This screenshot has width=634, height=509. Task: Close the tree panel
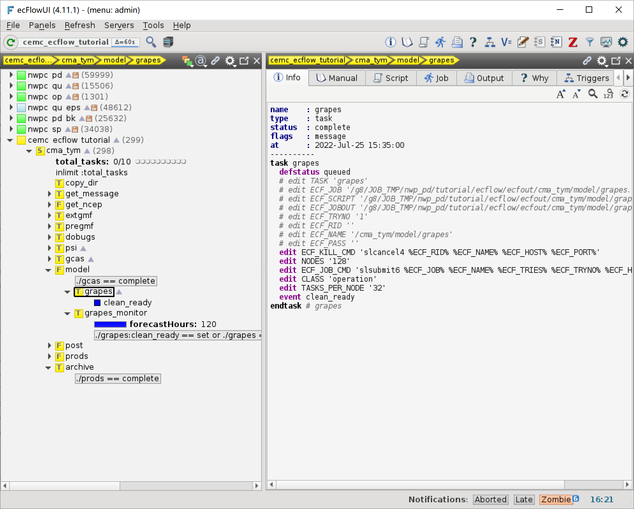257,61
